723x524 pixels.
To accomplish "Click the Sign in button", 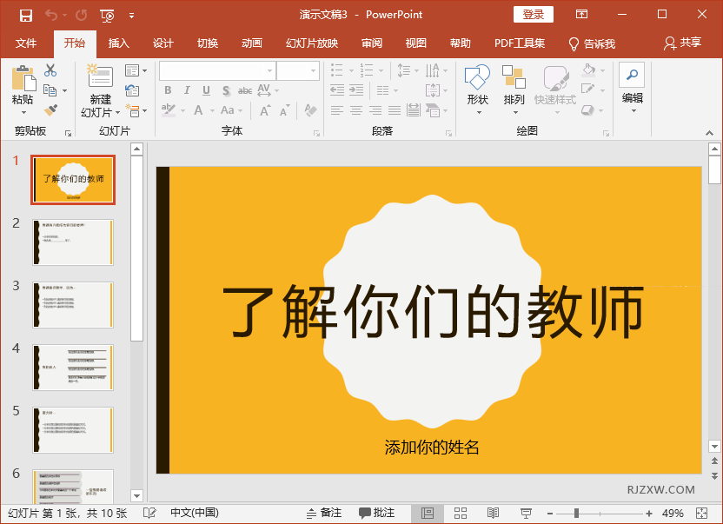I will pos(533,15).
